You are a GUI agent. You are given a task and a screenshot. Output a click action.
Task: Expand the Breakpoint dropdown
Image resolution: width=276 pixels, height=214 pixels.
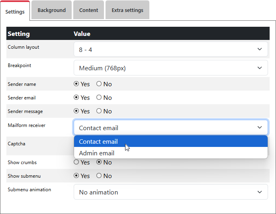[170, 68]
